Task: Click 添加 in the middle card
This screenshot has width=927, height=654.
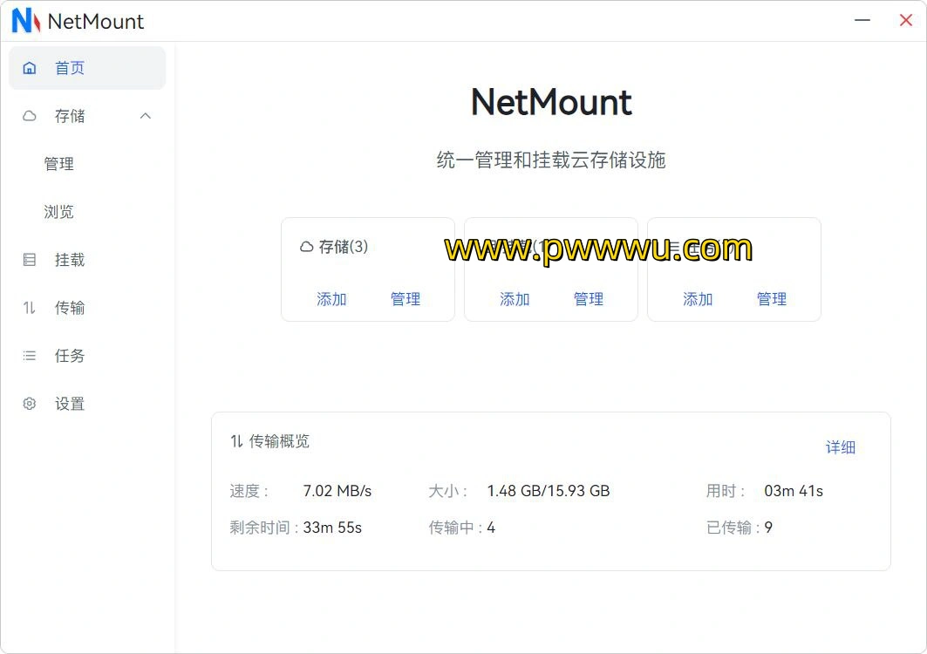Action: (x=515, y=299)
